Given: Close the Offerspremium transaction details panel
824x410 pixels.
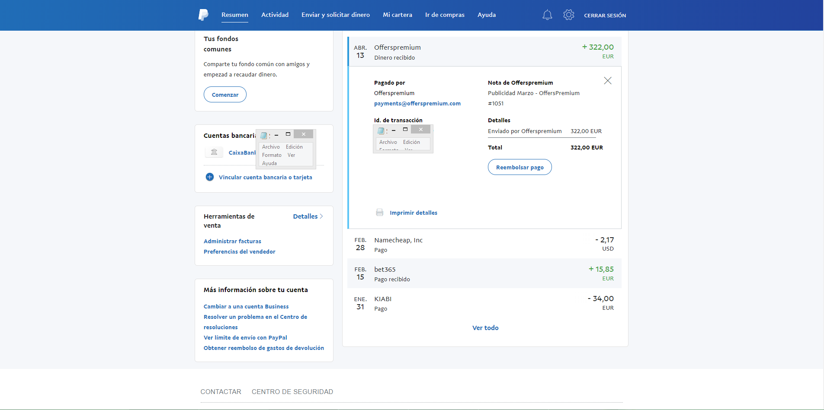Looking at the screenshot, I should coord(608,81).
